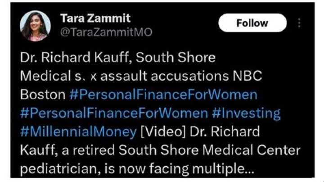This screenshot has height=182, width=324.
Task: Open the @TaraZammitMO handle link
Action: (106, 32)
